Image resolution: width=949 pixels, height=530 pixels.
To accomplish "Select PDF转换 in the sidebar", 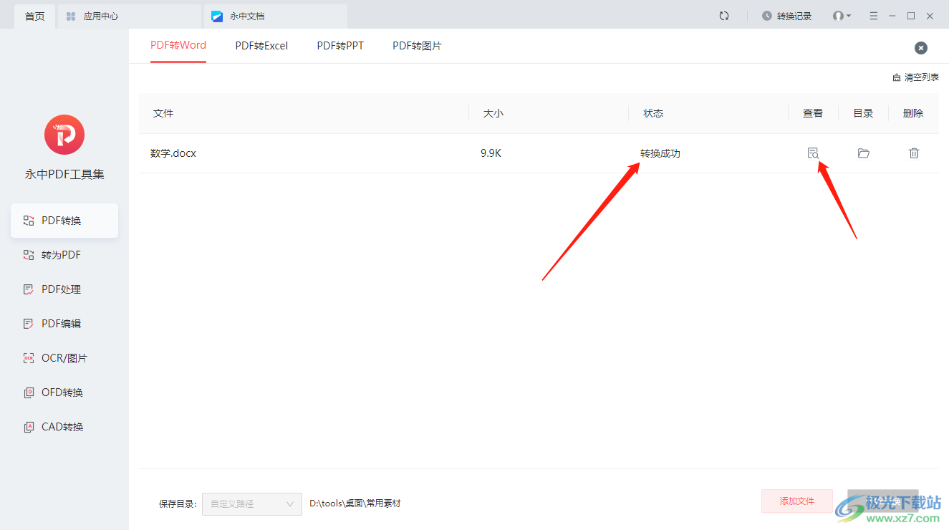I will point(64,221).
